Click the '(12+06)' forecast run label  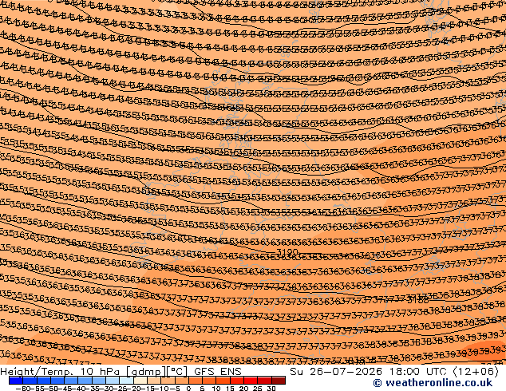pos(476,372)
